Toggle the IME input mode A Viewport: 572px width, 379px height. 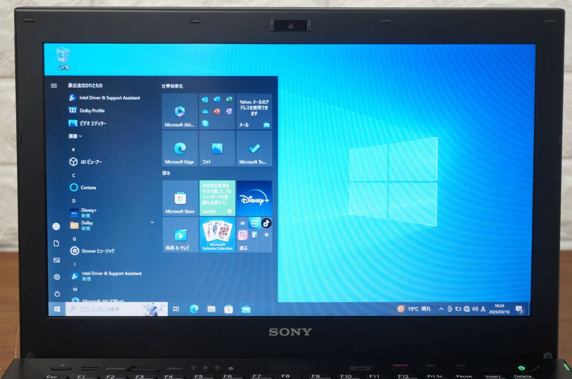[x=483, y=309]
